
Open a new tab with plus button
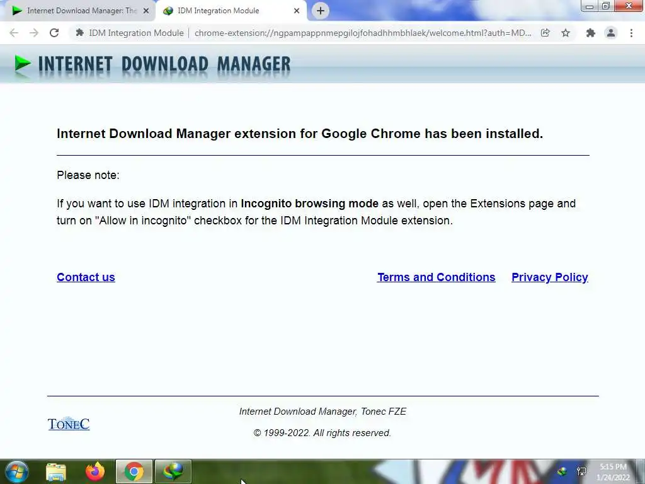321,11
